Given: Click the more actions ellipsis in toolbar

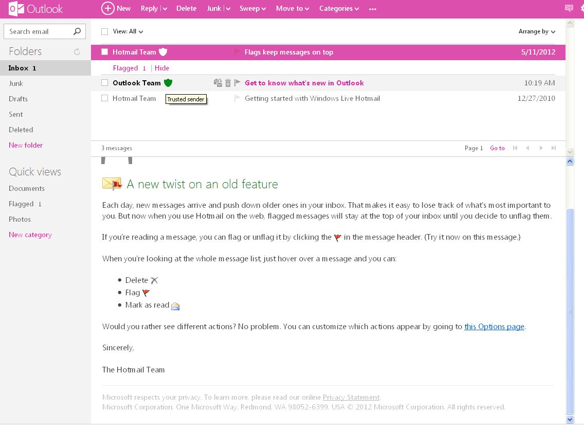Looking at the screenshot, I should click(373, 9).
